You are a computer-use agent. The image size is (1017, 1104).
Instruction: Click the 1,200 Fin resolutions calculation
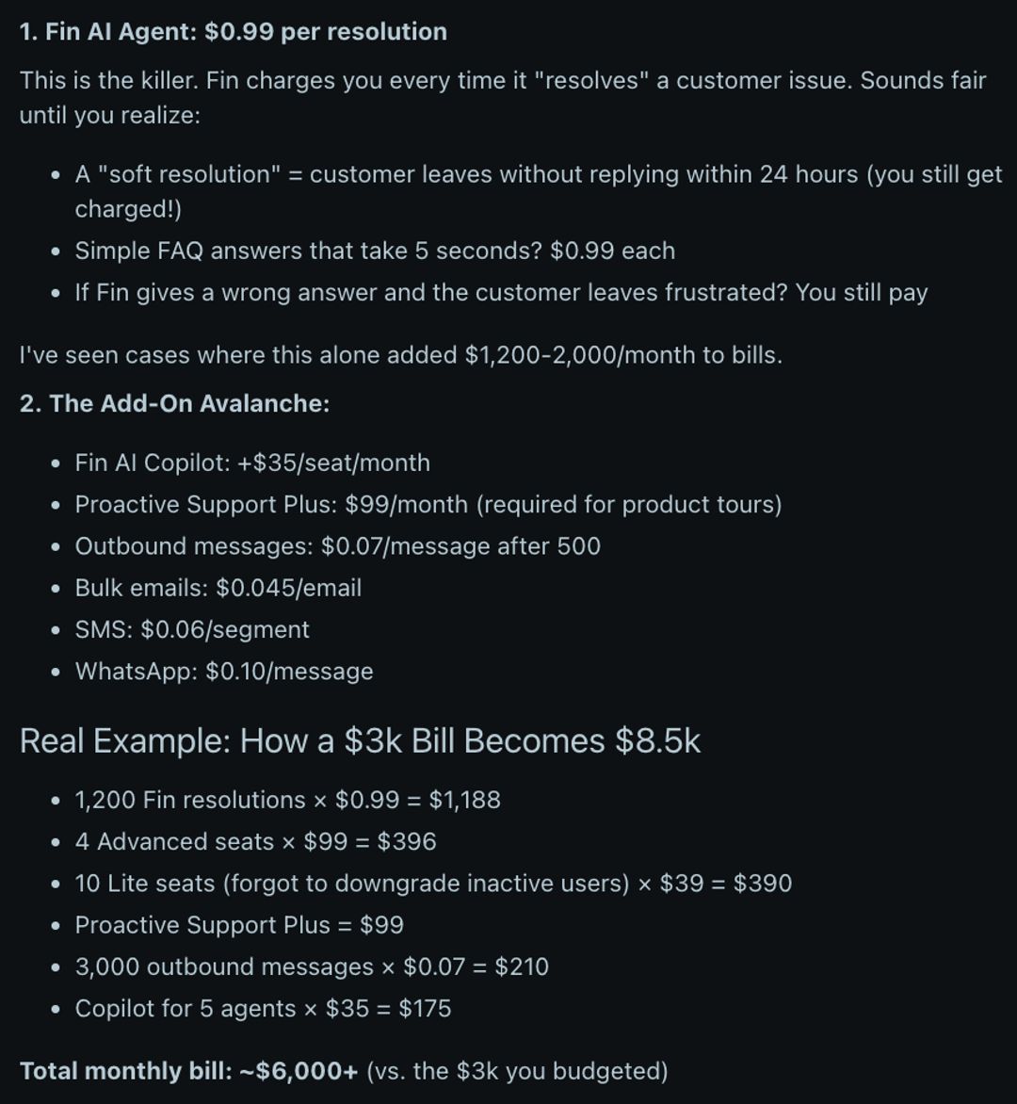coord(288,800)
